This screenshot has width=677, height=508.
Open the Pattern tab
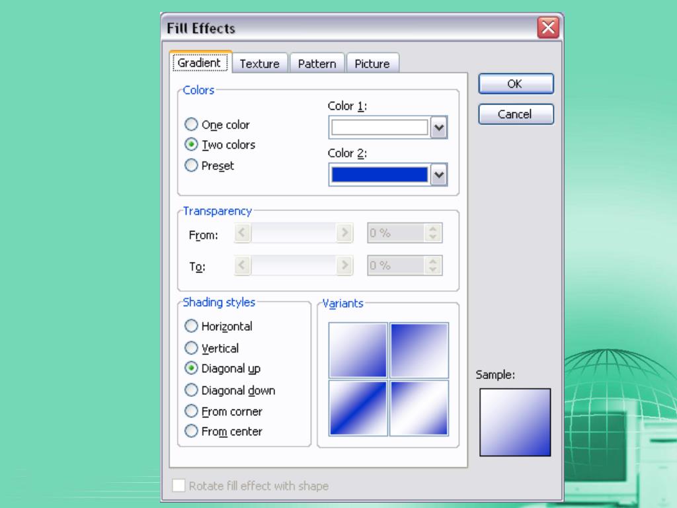click(x=317, y=64)
